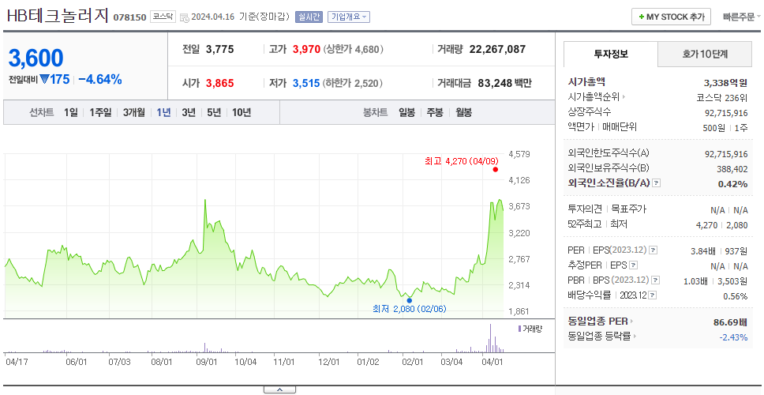Click the HB테크놀러지 stock name
Screen dimensions: 764x395
tap(58, 16)
